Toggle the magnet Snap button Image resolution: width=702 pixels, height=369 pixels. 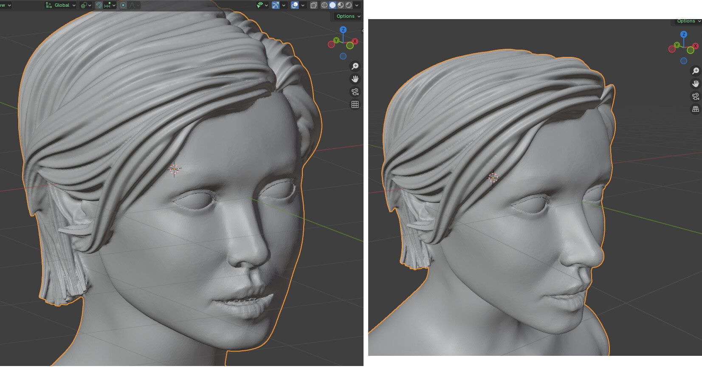[x=99, y=5]
